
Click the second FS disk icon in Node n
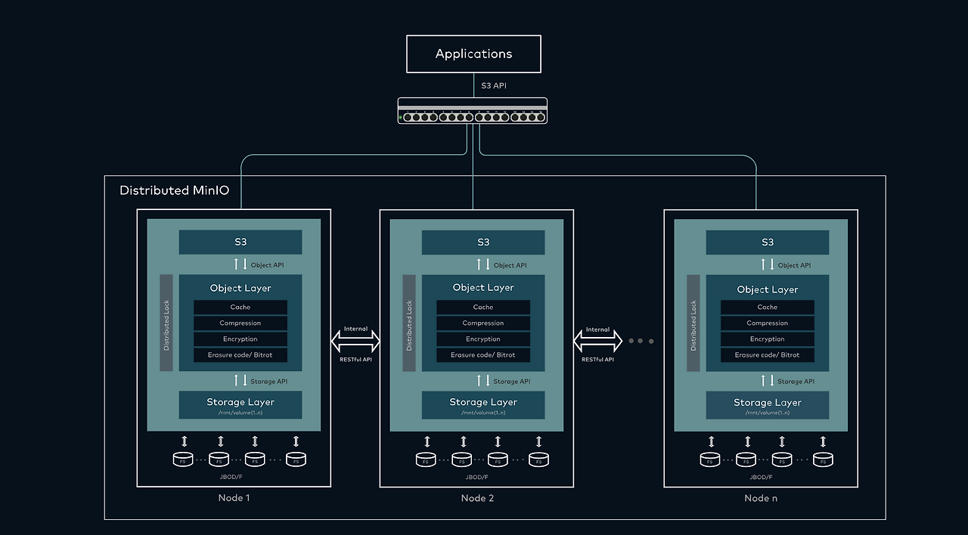click(x=746, y=459)
